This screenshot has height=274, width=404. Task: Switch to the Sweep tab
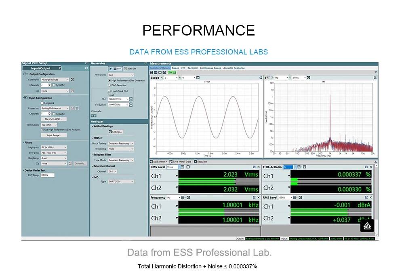[175, 68]
